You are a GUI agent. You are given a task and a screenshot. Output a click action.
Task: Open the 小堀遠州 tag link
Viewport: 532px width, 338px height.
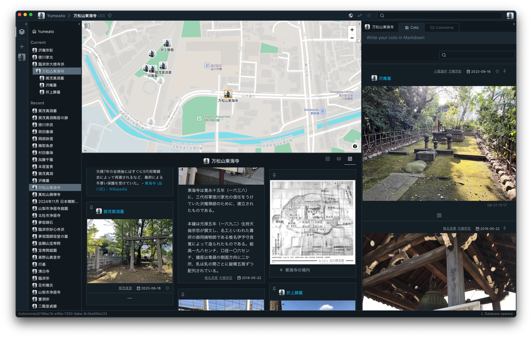tap(440, 71)
